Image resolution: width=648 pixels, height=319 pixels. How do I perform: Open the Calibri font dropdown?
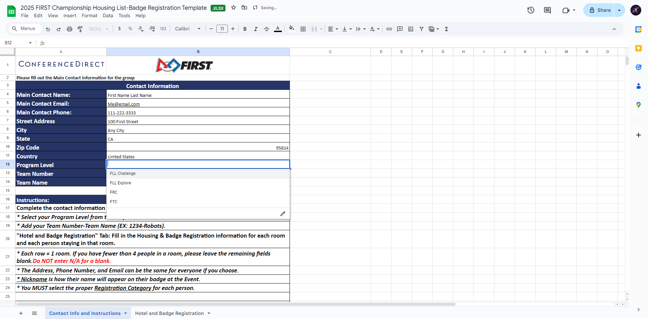188,29
